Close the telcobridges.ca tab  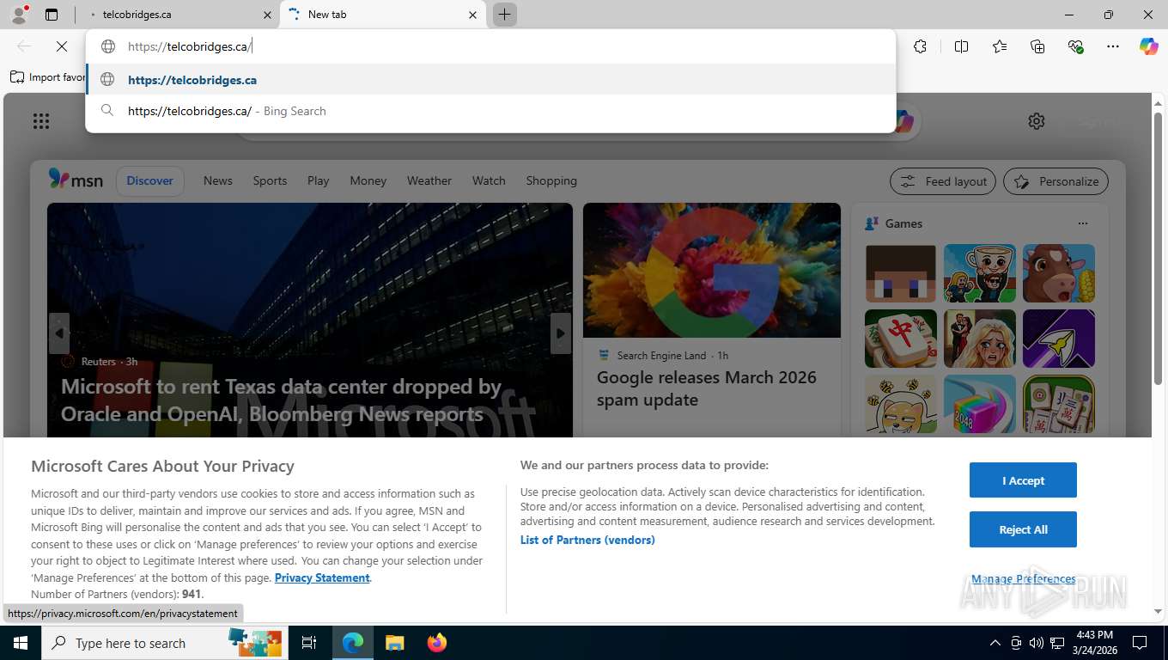(x=267, y=15)
